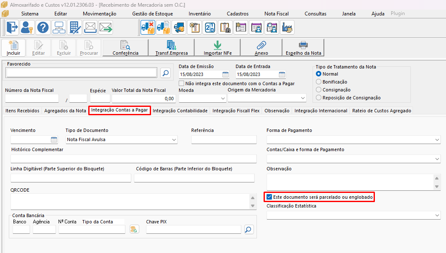The height and width of the screenshot is (253, 446).
Task: Focus the Linha Digitável input field
Action: click(71, 178)
